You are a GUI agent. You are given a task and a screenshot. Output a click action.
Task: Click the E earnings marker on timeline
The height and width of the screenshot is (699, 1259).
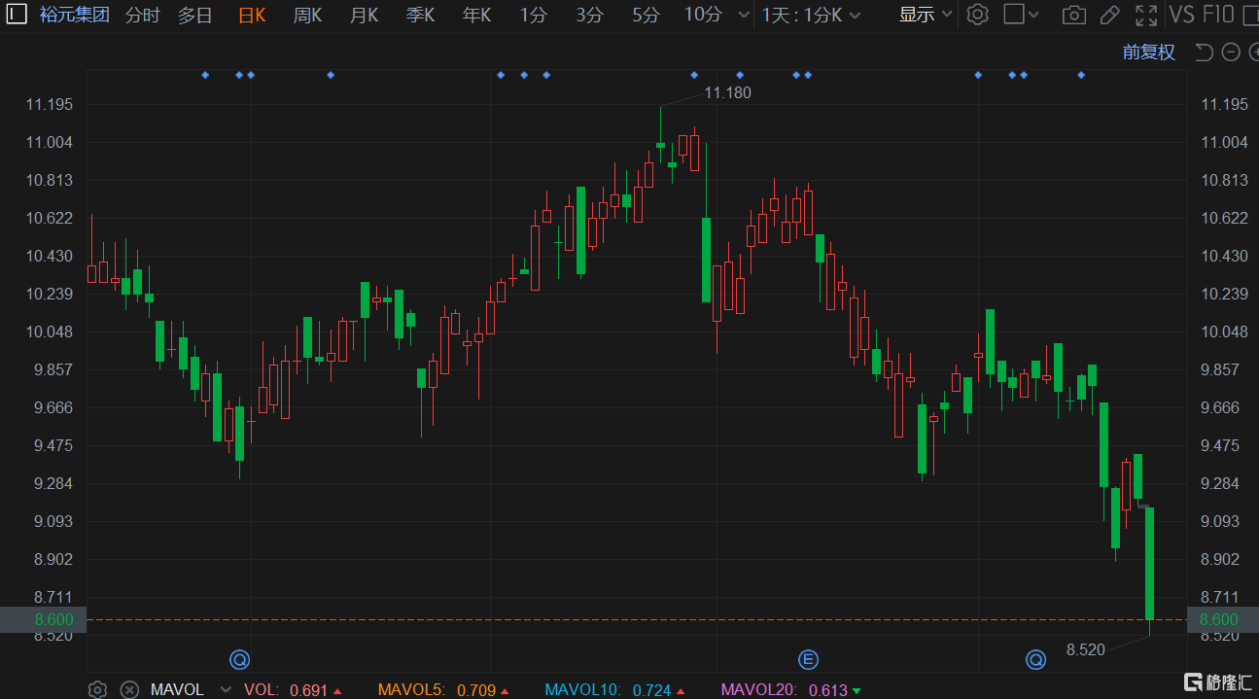pos(808,660)
